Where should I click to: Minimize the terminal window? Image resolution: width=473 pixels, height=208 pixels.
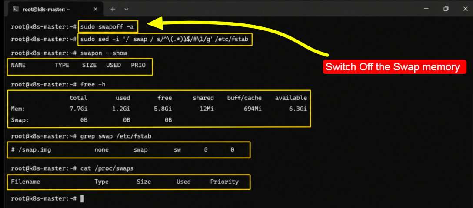pos(427,9)
